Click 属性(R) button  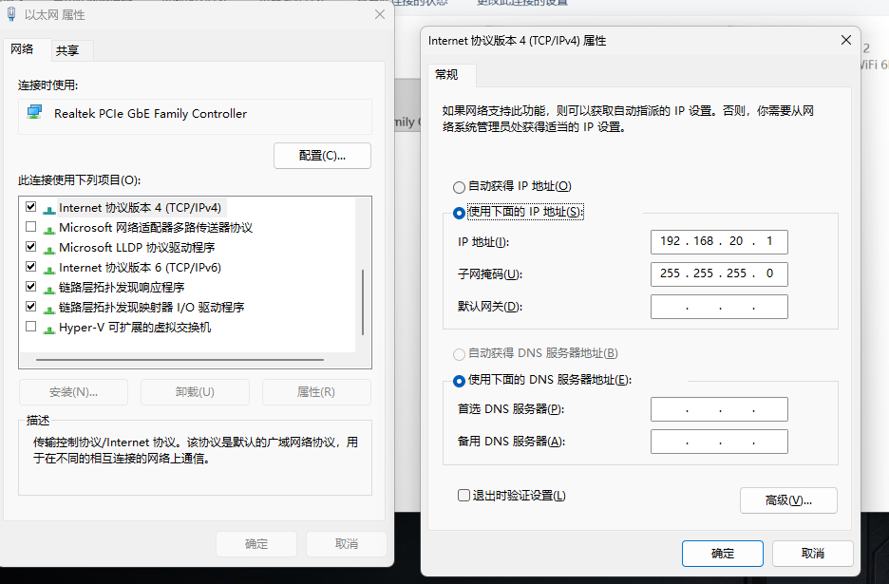316,392
